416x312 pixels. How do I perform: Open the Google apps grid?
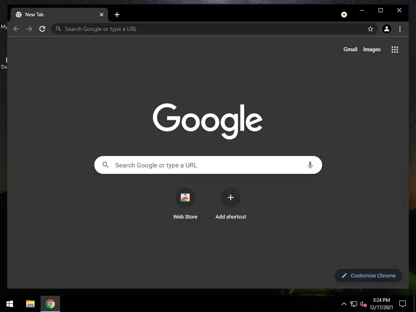[395, 49]
